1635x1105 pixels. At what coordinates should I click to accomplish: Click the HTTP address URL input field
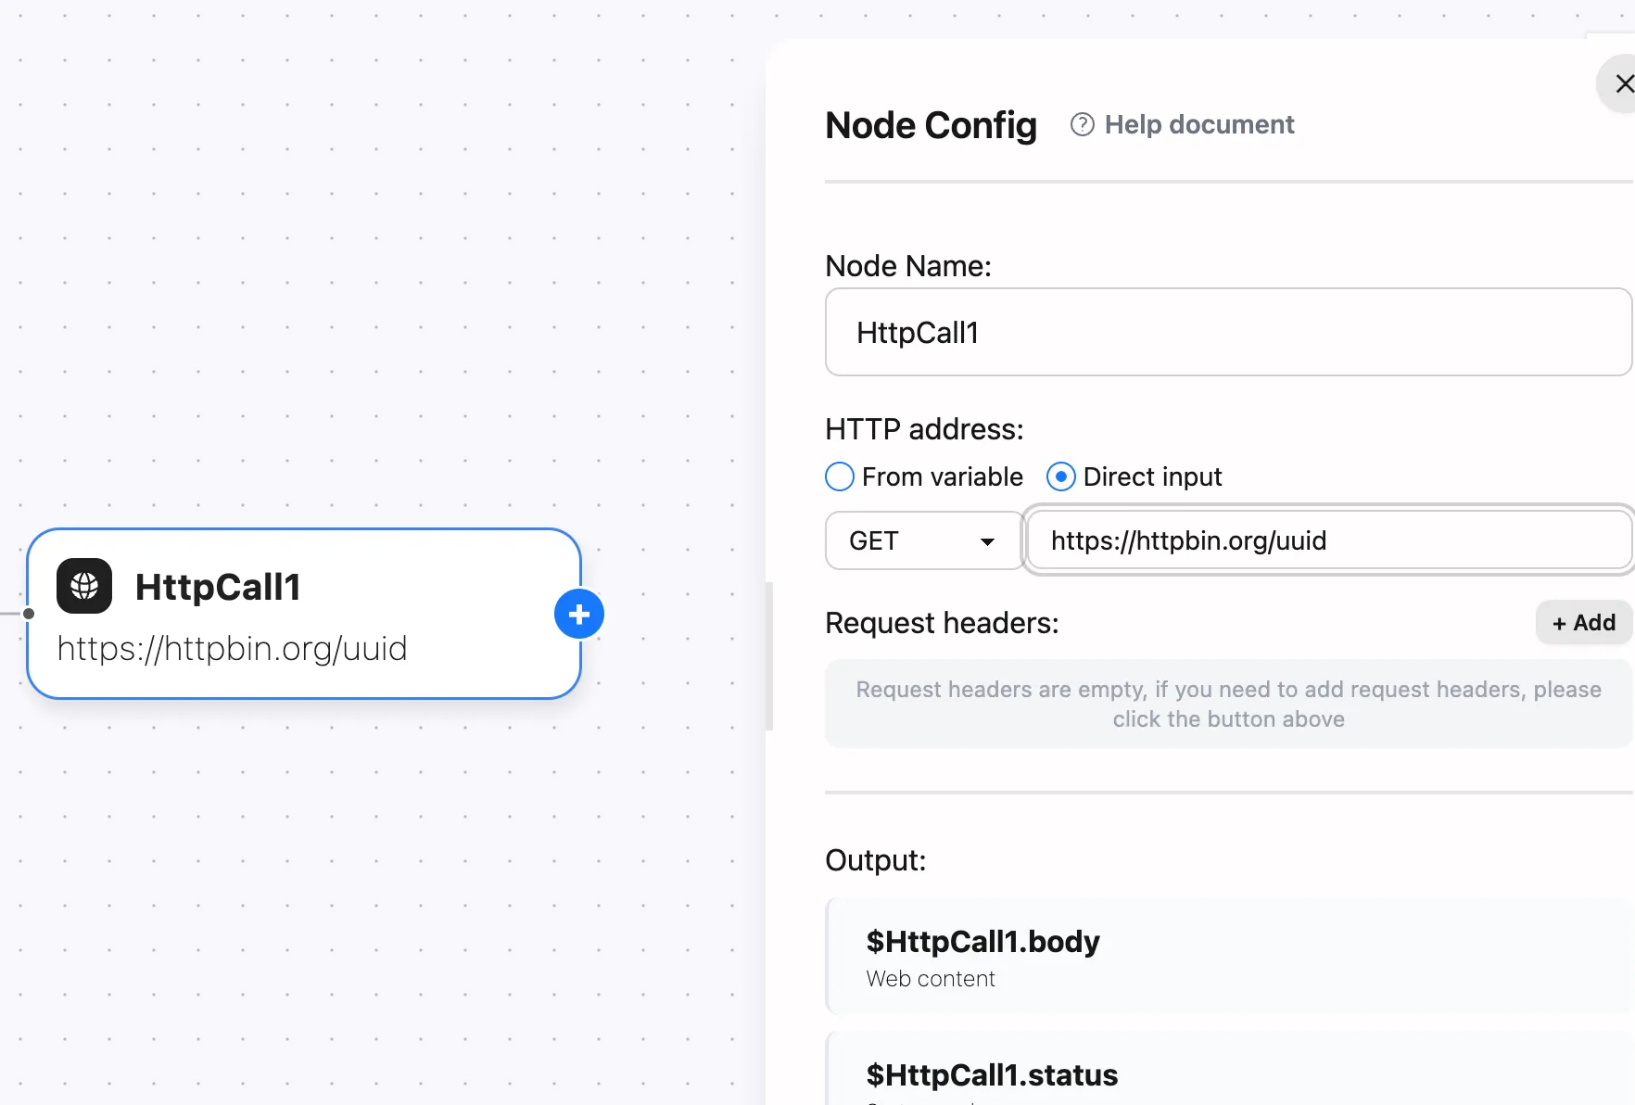pos(1327,540)
